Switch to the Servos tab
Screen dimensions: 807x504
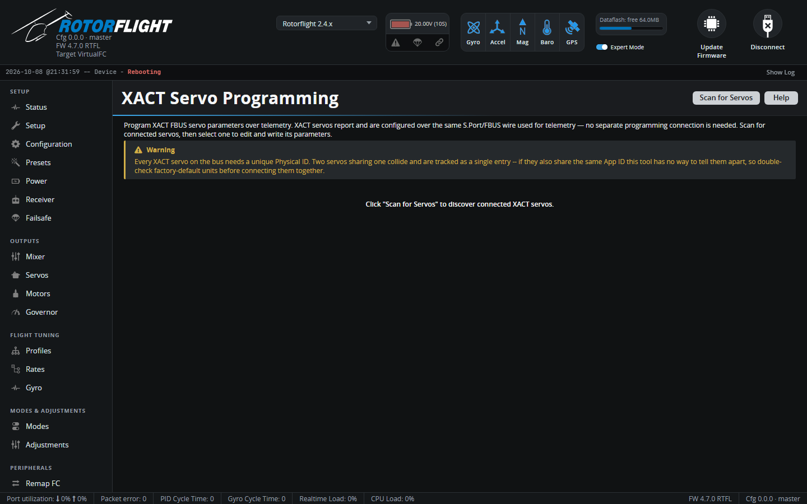56,275
